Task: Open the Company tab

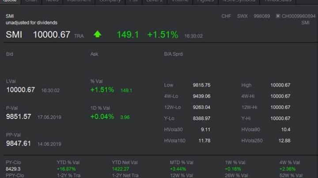Action: pyautogui.click(x=110, y=1)
